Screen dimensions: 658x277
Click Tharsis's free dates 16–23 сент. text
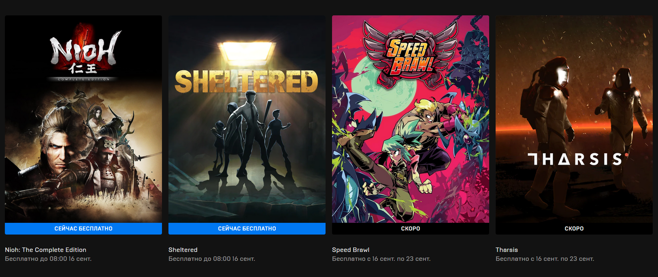pos(545,259)
